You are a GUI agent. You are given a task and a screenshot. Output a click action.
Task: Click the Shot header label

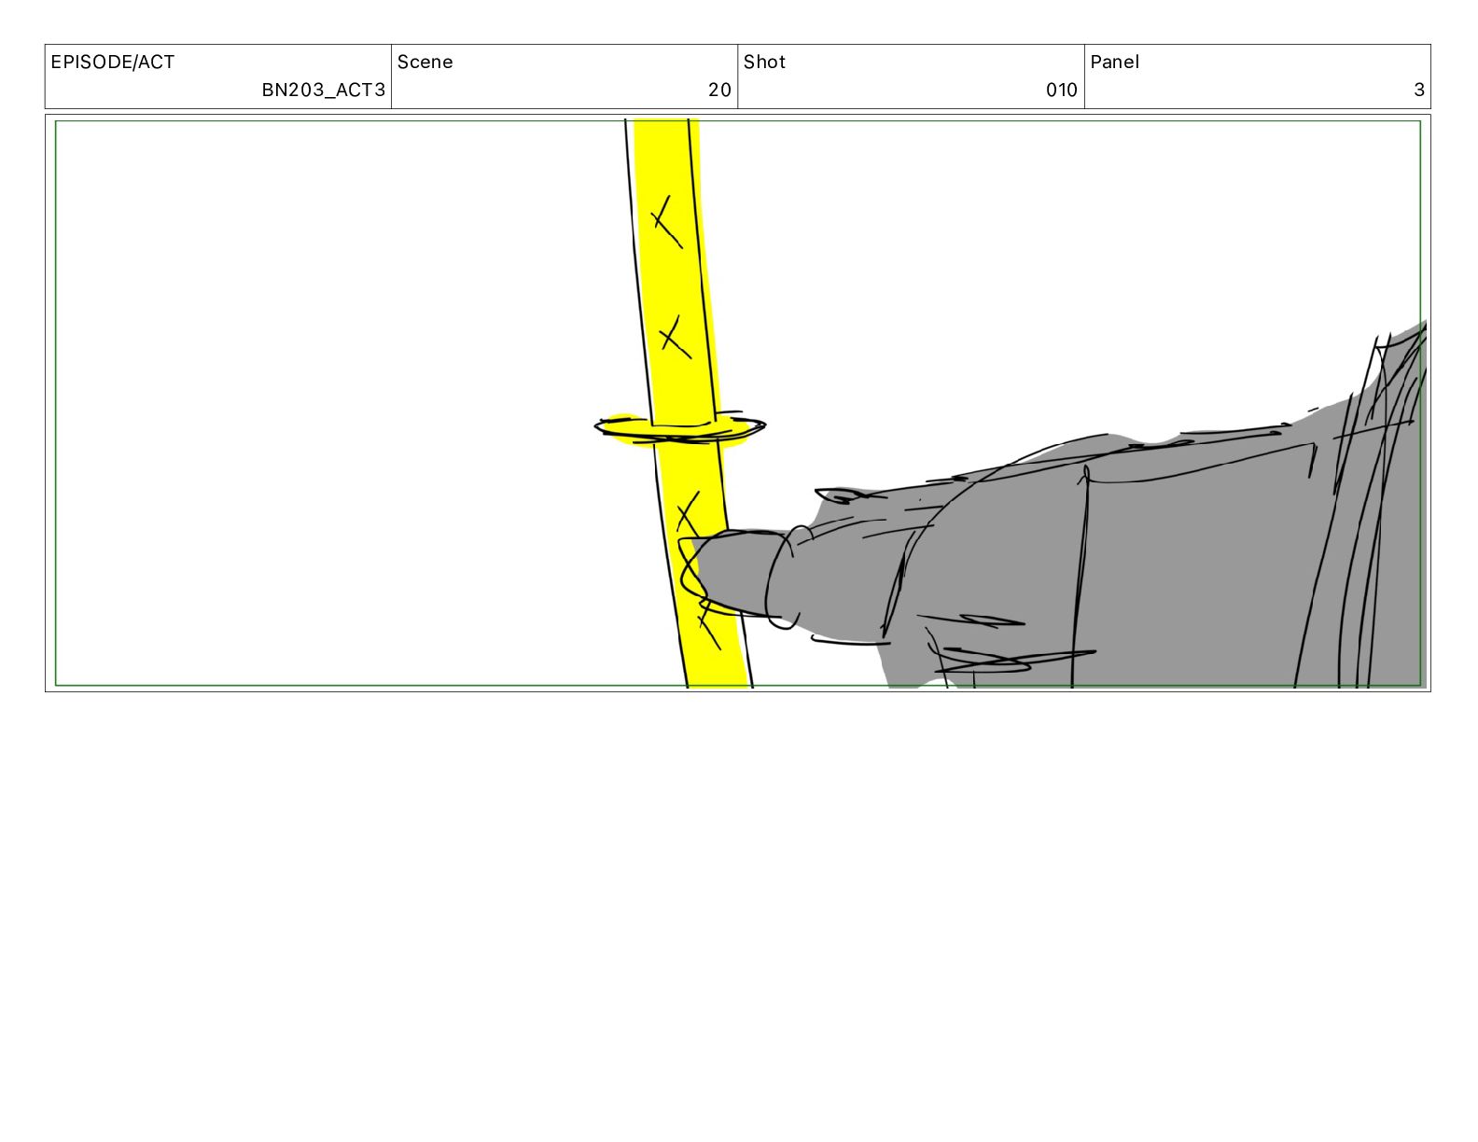click(765, 63)
